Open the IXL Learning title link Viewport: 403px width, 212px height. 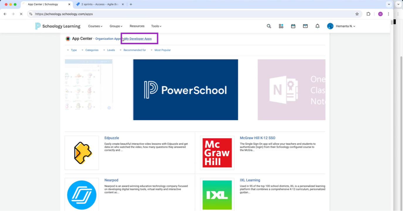pyautogui.click(x=250, y=180)
